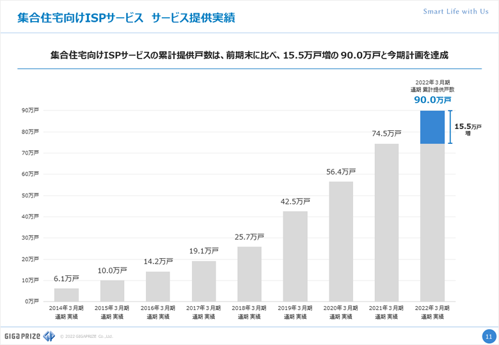Viewport: 499px width, 345px height.
Task: Select the 25.7万戸 value label
Action: click(x=249, y=236)
